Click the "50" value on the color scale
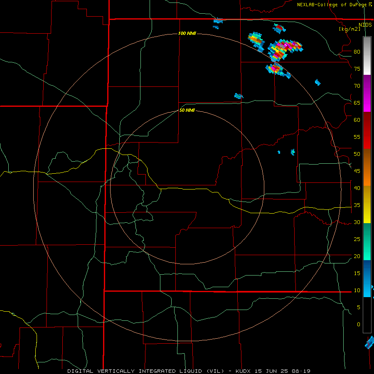Viewport: 374px width, 374px height. click(357, 154)
